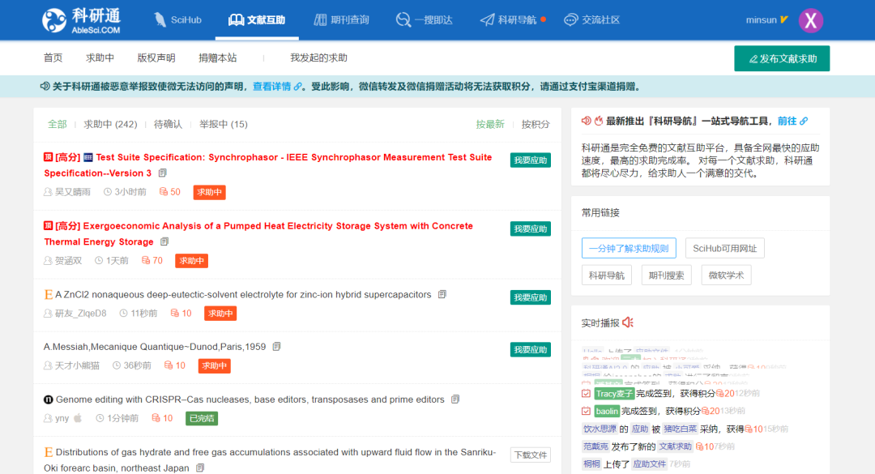
Task: Click the 发布文献求助 button
Action: tap(782, 58)
